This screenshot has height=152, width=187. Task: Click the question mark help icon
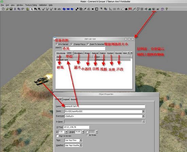coord(167,9)
